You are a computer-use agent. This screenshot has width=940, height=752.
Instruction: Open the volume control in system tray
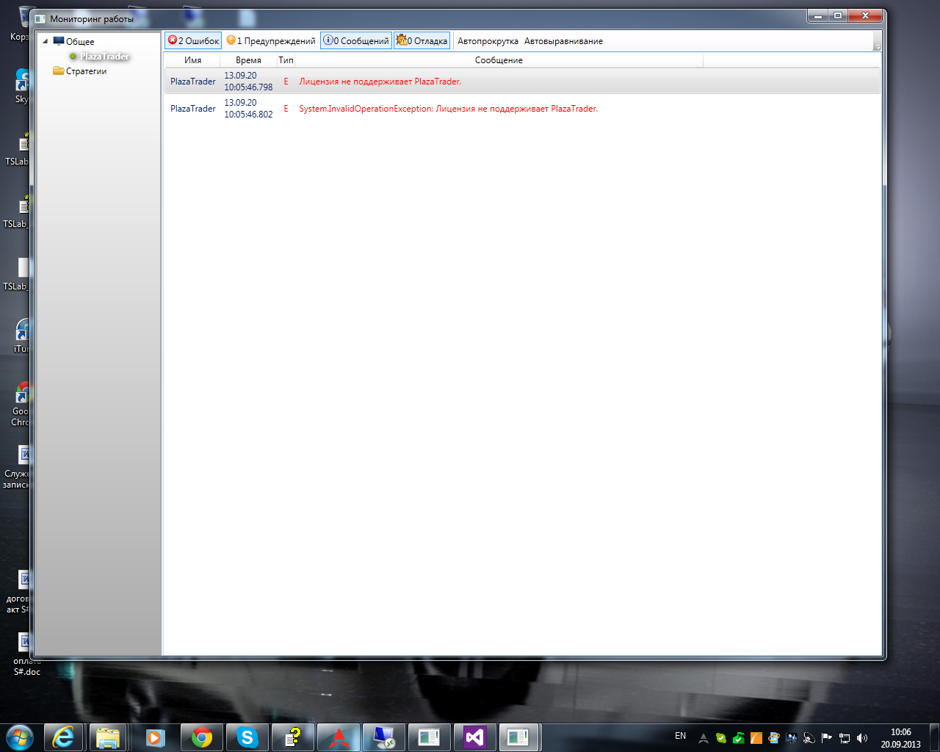coord(862,738)
